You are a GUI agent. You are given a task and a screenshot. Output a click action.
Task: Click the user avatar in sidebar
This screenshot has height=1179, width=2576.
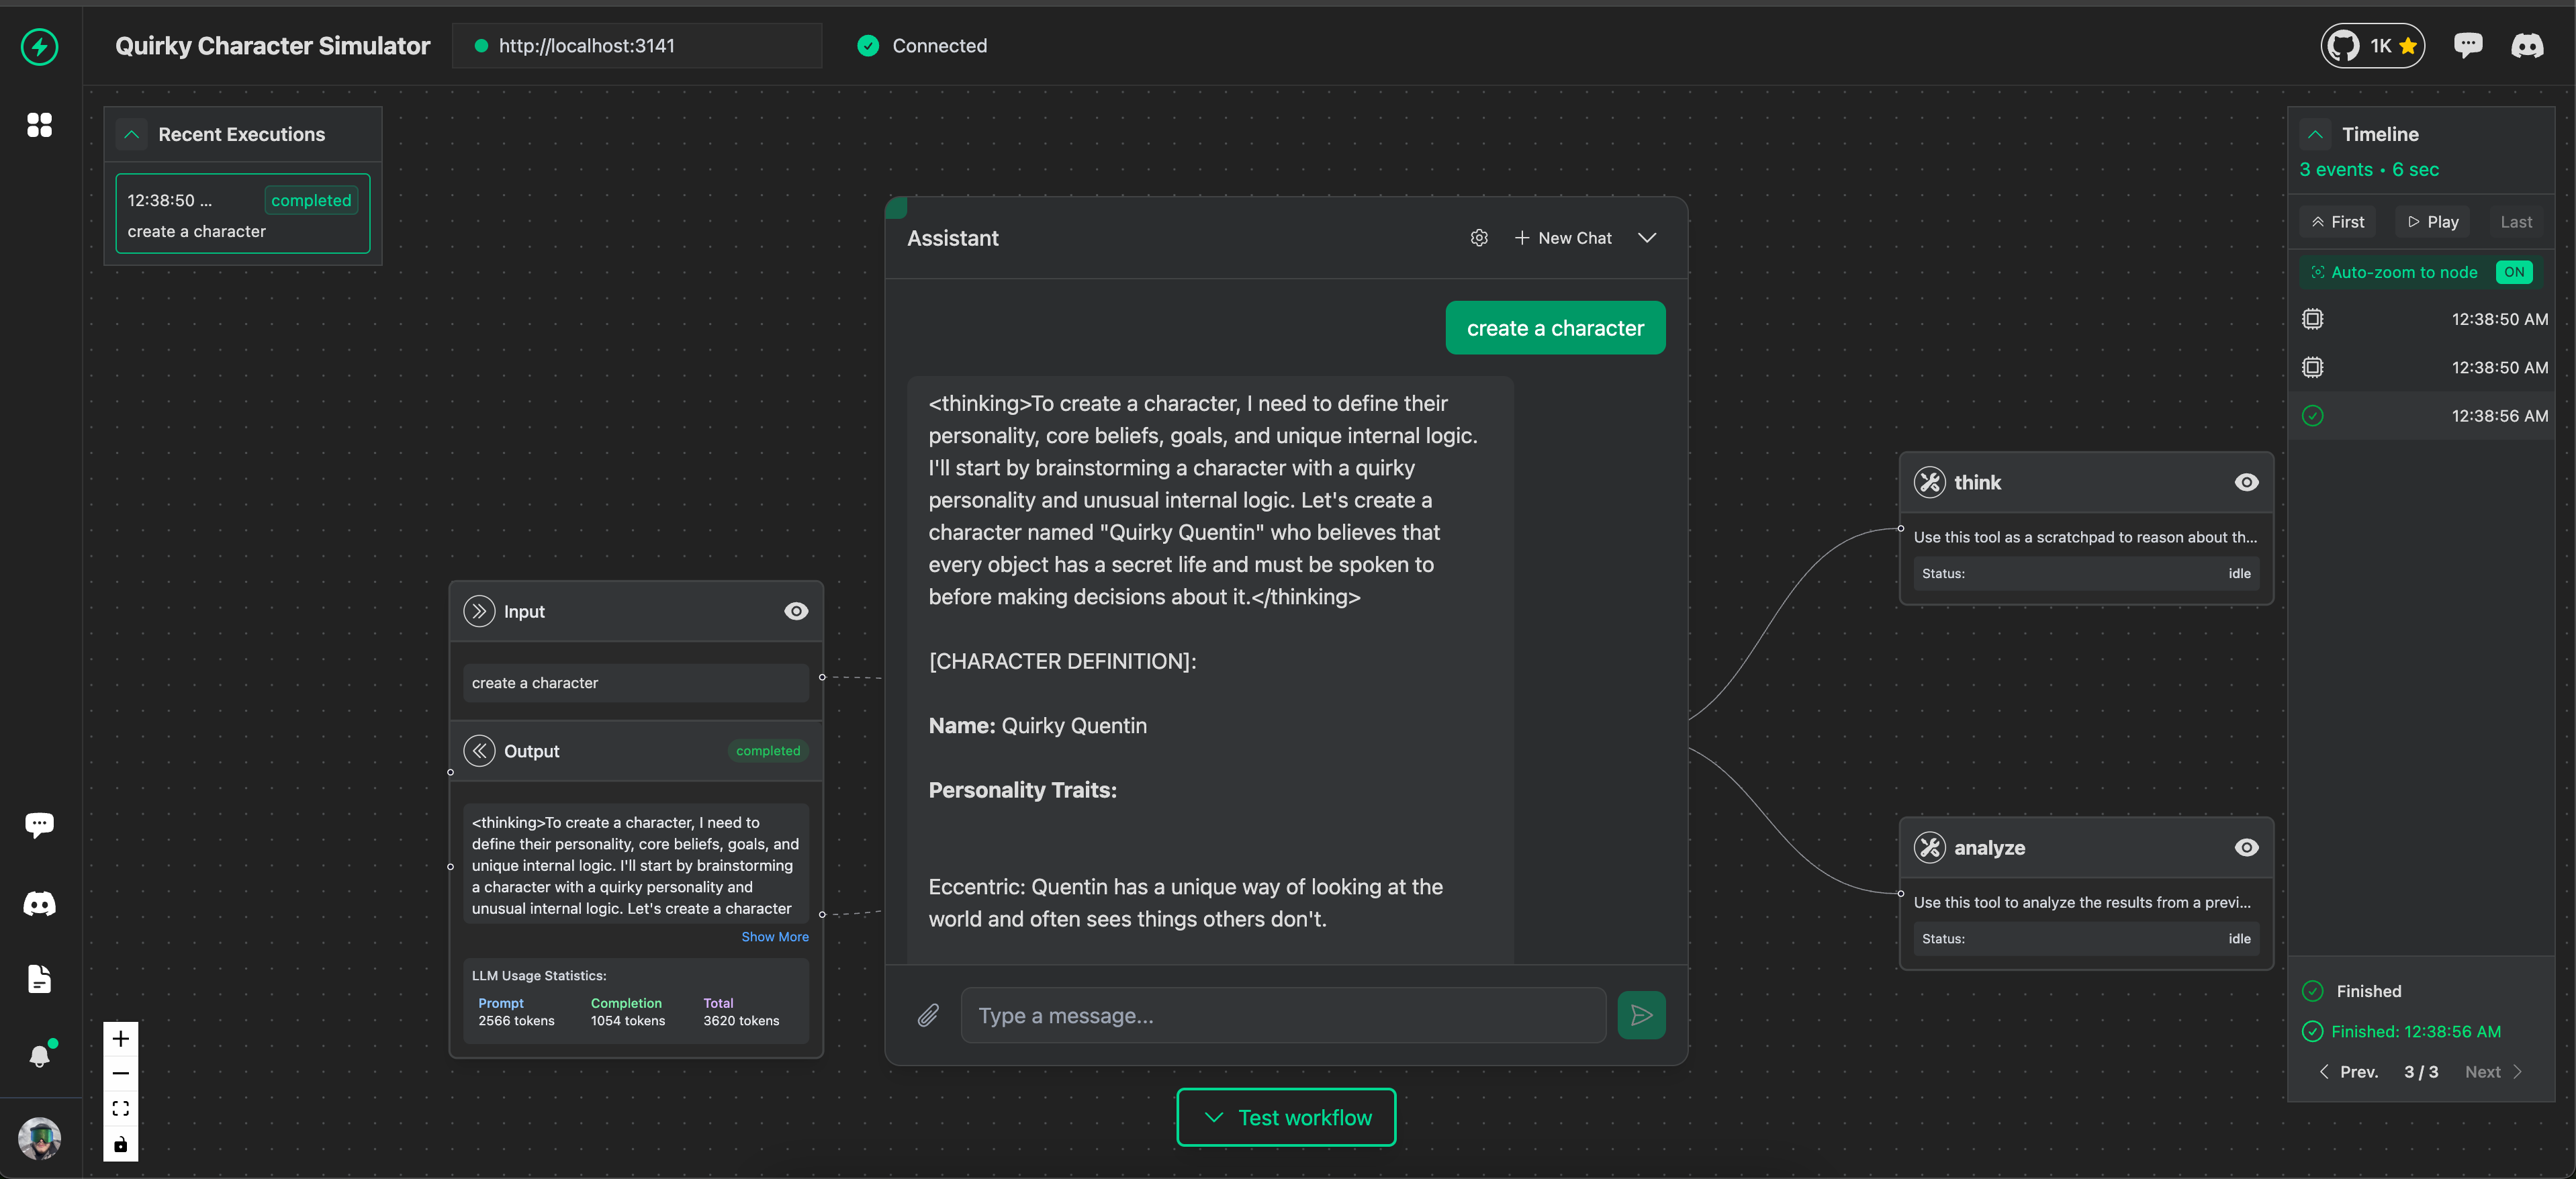tap(39, 1138)
